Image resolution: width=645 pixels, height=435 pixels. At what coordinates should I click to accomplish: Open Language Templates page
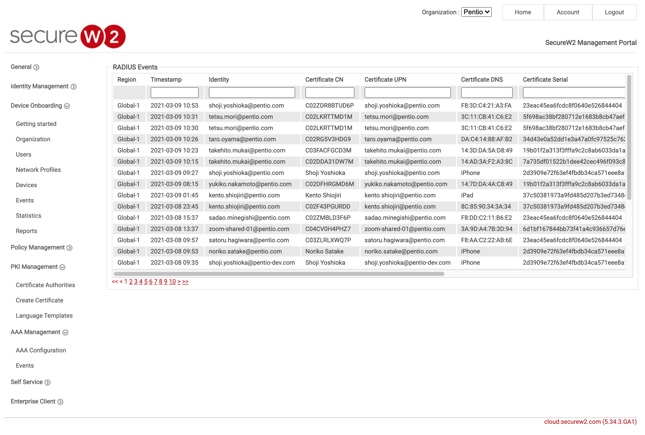tap(44, 315)
